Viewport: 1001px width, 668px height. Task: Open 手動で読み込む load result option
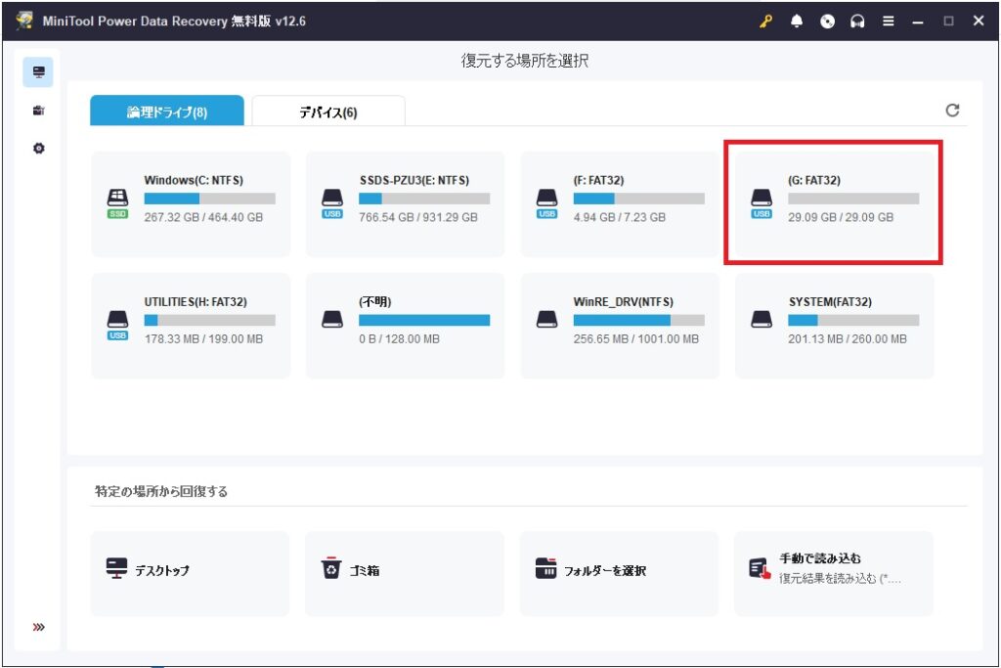pyautogui.click(x=833, y=573)
